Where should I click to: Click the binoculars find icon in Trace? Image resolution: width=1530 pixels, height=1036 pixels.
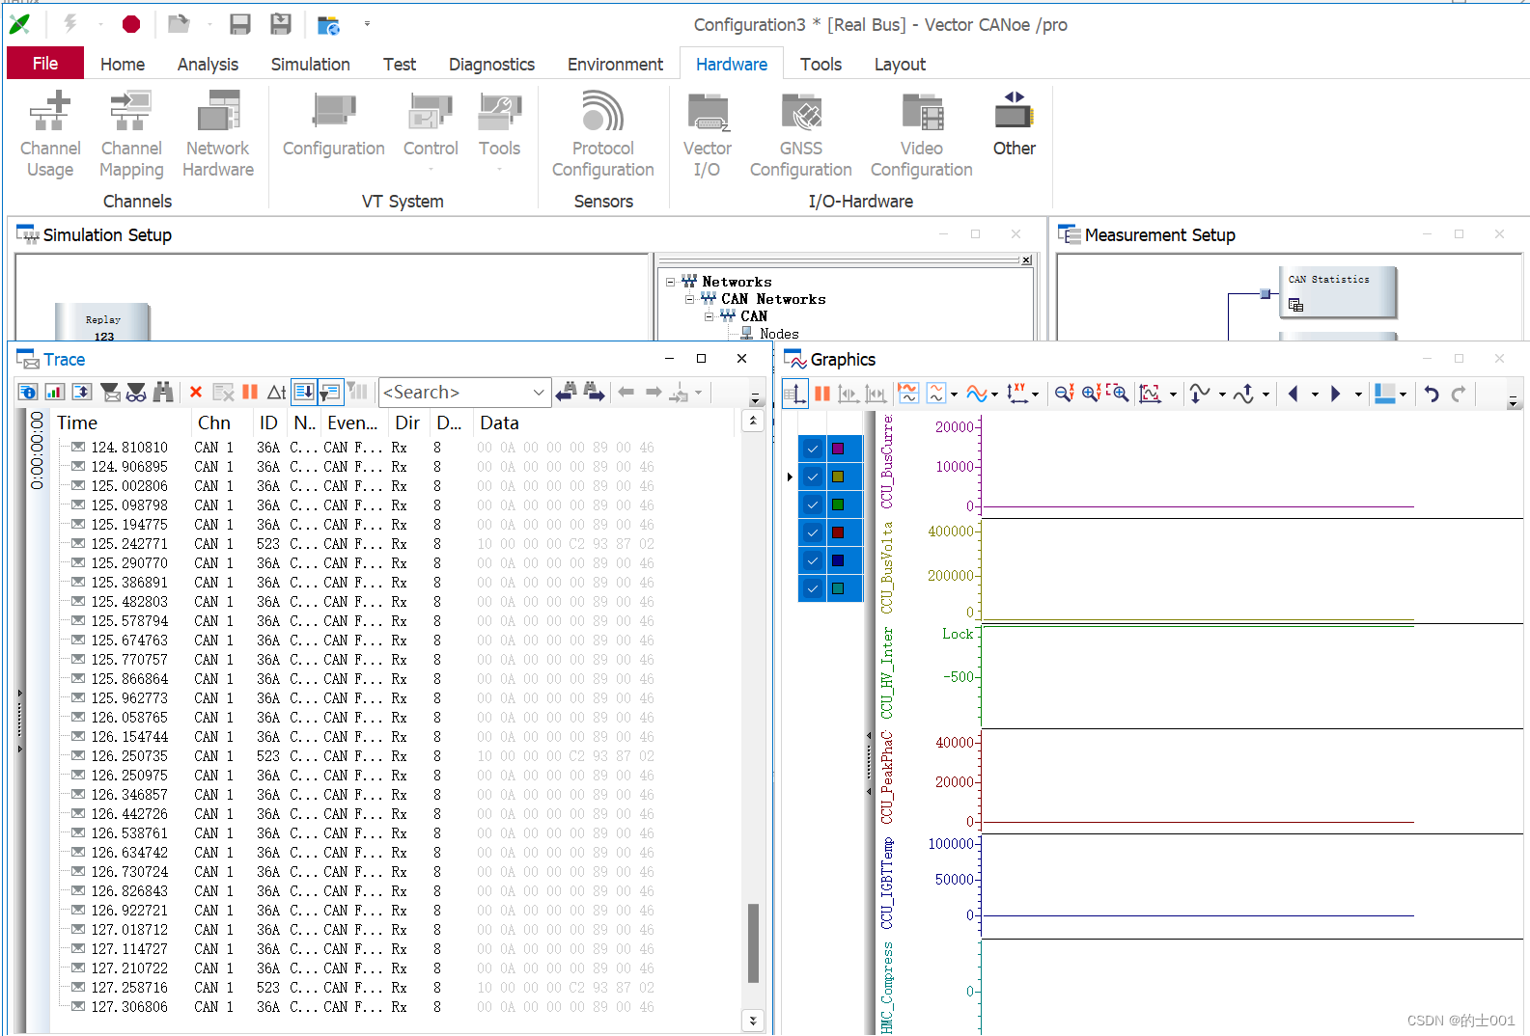[163, 392]
